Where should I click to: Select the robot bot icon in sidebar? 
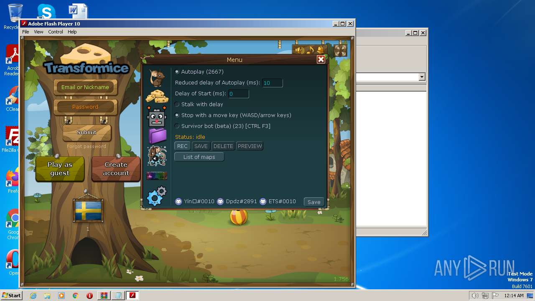pos(157,117)
